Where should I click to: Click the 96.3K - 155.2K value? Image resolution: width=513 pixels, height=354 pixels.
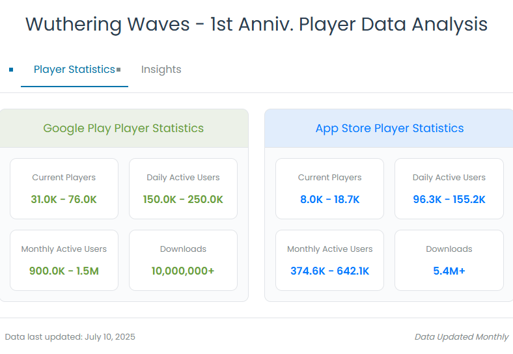[x=449, y=199]
